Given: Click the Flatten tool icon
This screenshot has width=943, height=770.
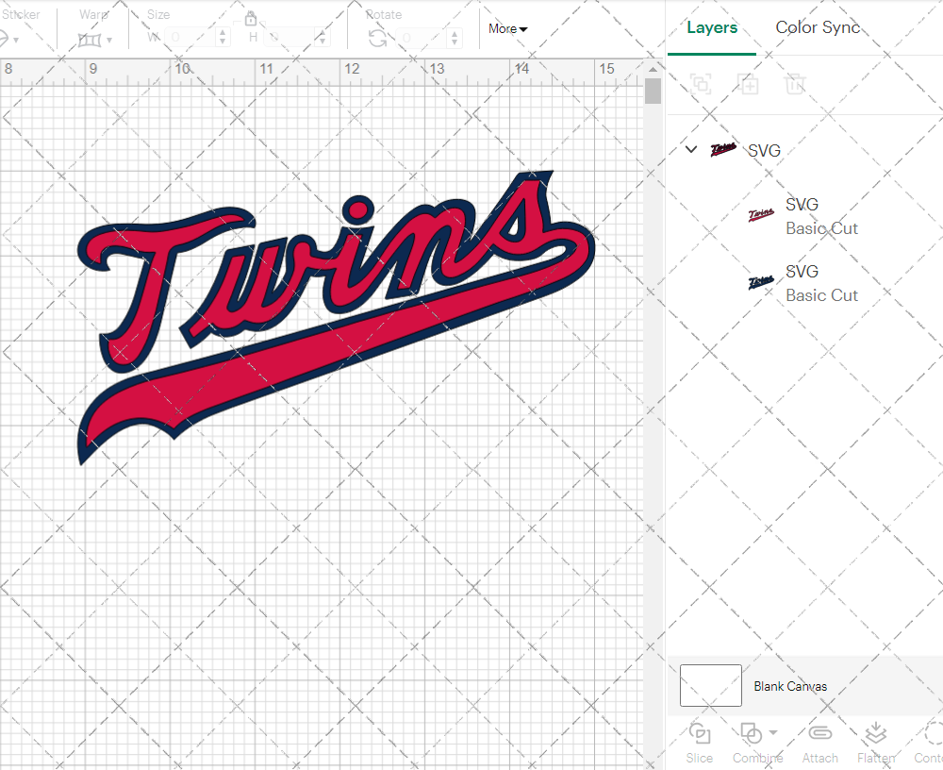Looking at the screenshot, I should click(876, 733).
